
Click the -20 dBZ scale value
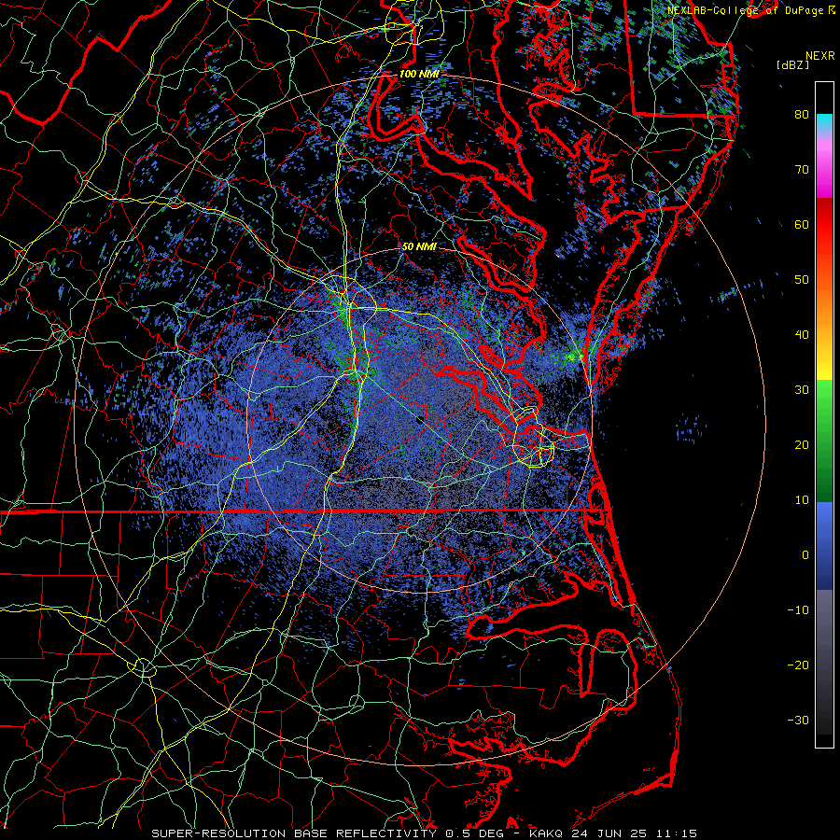[798, 665]
